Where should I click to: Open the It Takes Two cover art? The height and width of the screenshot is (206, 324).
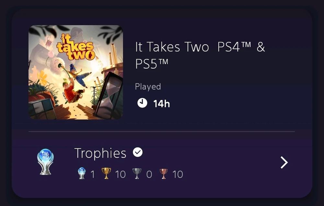tap(76, 72)
